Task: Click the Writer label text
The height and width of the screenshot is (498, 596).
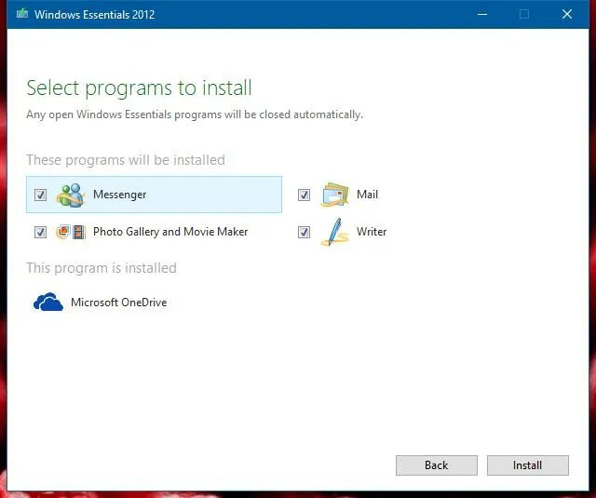Action: pyautogui.click(x=372, y=232)
